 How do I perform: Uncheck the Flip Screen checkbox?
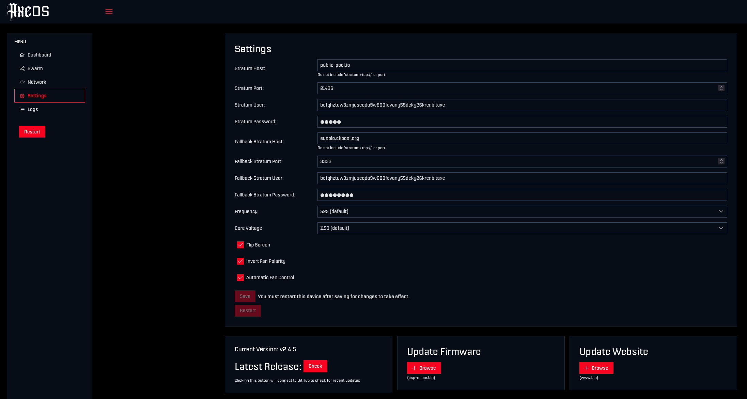pyautogui.click(x=240, y=245)
